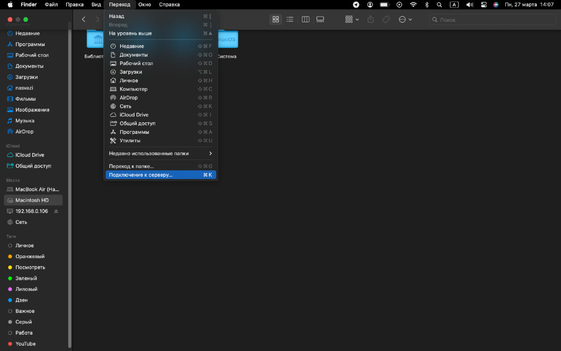
Task: Switch to icon view in toolbar
Action: tap(276, 20)
